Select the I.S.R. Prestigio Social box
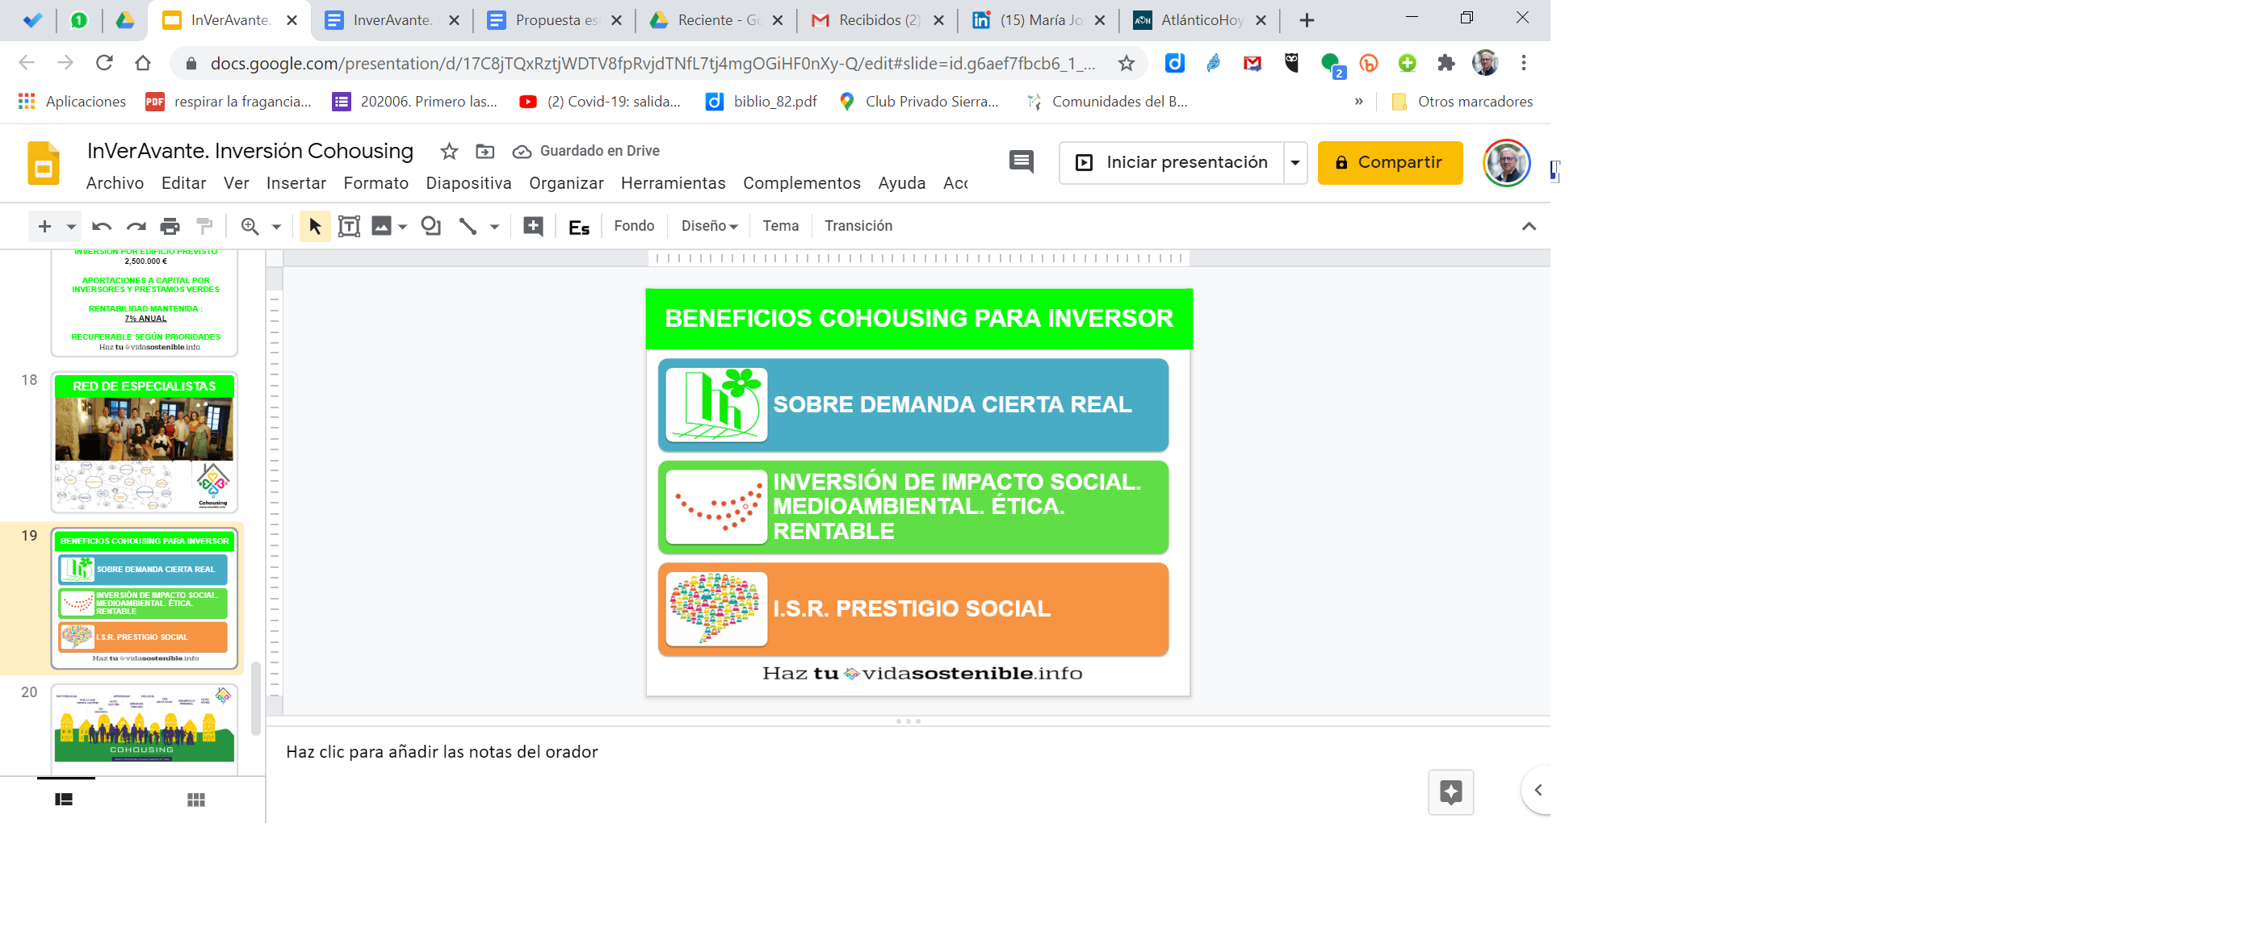The image size is (2266, 936). click(913, 609)
